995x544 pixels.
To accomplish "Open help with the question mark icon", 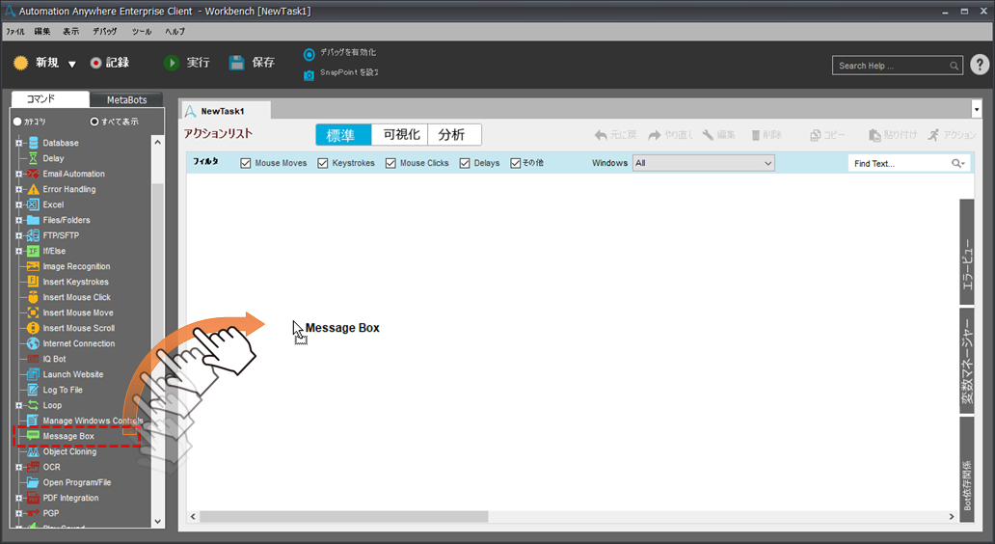I will coord(980,65).
